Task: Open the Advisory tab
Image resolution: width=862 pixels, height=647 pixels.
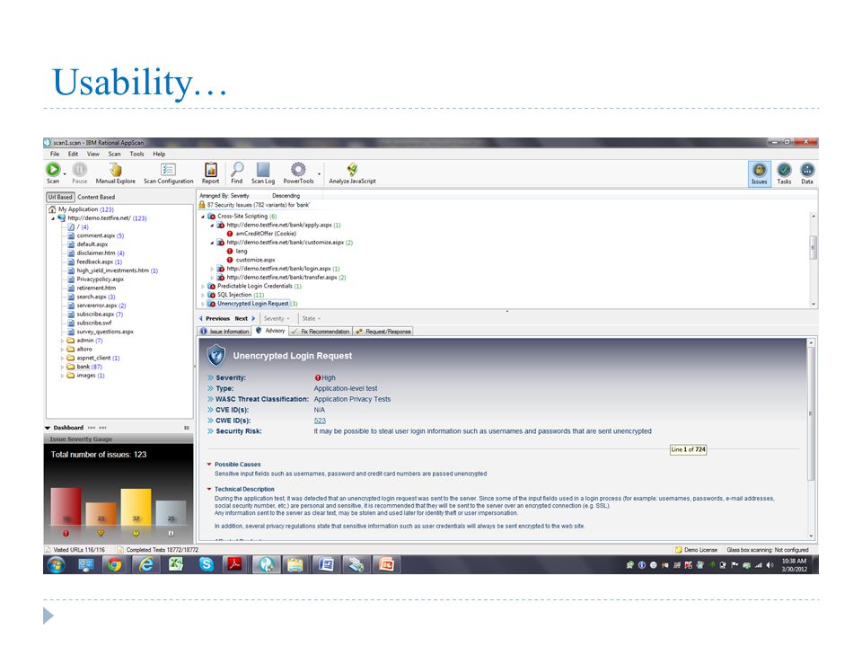Action: tap(270, 331)
